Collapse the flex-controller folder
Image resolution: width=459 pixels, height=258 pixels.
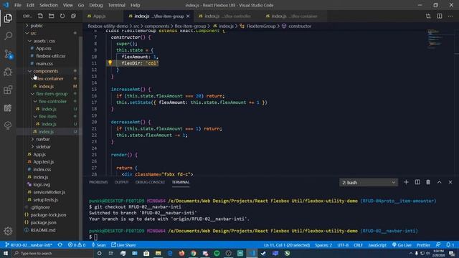[52, 102]
